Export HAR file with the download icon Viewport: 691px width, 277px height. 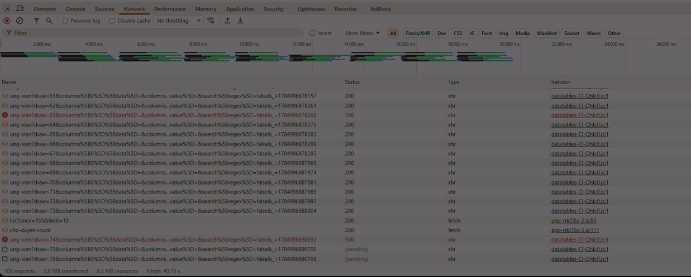240,21
